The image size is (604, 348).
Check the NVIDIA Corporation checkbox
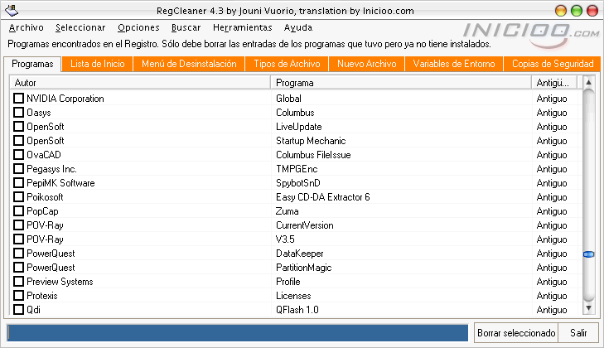[18, 99]
